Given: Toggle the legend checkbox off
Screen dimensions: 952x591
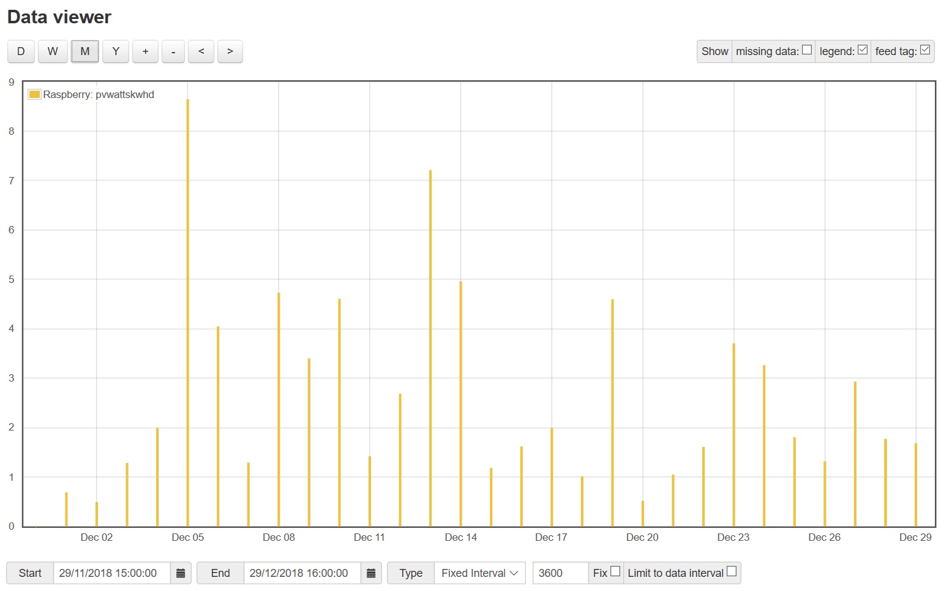Looking at the screenshot, I should click(863, 50).
